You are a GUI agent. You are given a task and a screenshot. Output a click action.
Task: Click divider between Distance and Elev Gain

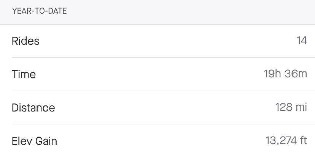coord(164,124)
